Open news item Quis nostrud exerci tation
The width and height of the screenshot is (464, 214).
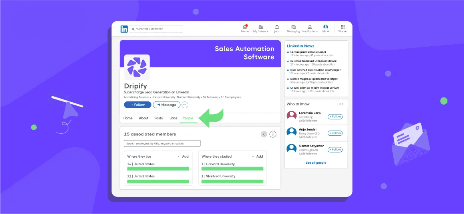pyautogui.click(x=315, y=70)
